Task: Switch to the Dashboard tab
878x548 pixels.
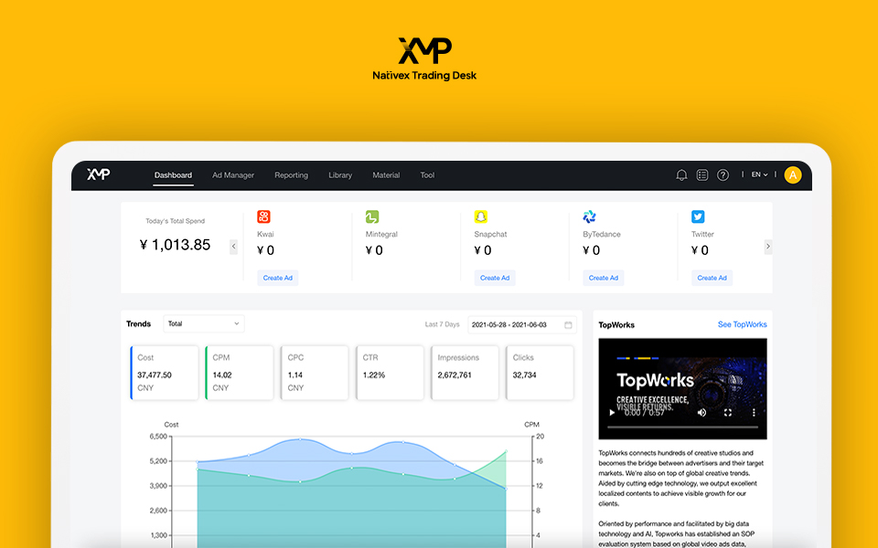Action: pyautogui.click(x=173, y=175)
